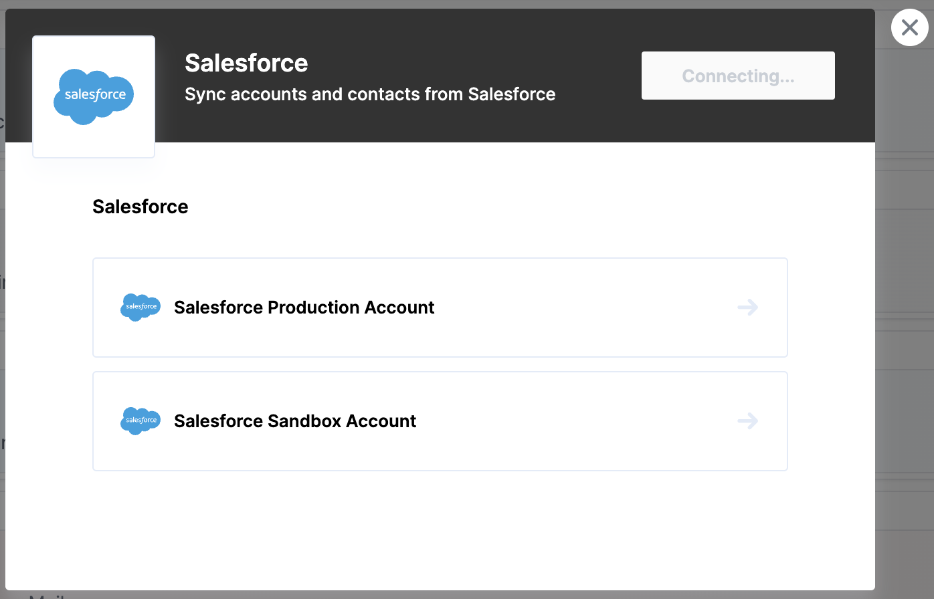Close the Salesforce dialog with the X button
Viewport: 934px width, 599px height.
(909, 27)
